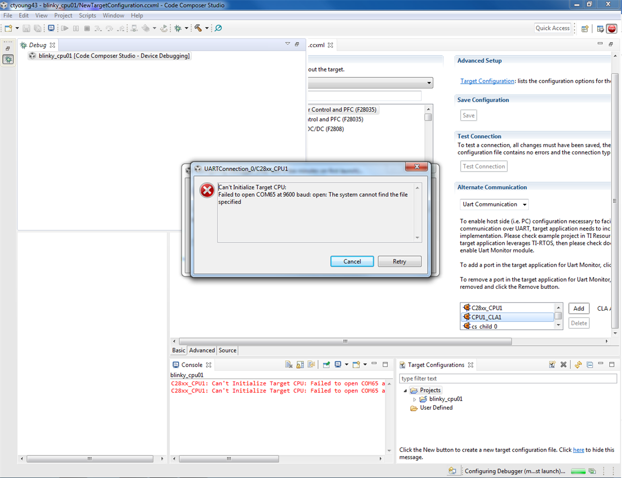Click the Save icon in the toolbar
The image size is (622, 478).
tap(27, 28)
